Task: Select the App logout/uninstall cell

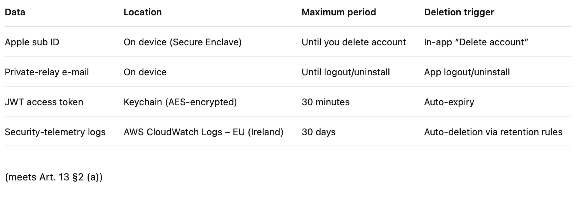Action: pos(467,72)
